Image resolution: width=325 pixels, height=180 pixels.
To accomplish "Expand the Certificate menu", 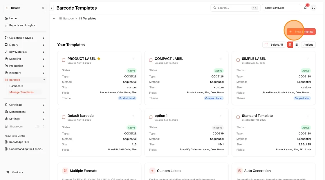I will 25,105.
